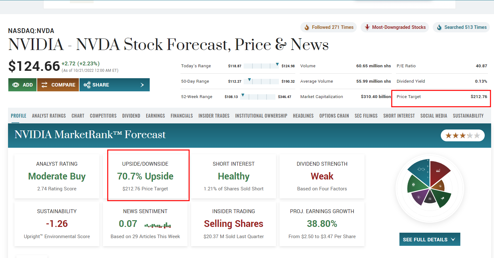The width and height of the screenshot is (494, 258).
Task: Open the COMPETITORS tab
Action: tap(103, 116)
